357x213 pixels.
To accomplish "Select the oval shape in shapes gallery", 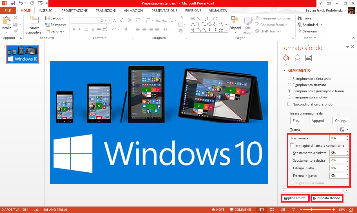I will pyautogui.click(x=215, y=19).
